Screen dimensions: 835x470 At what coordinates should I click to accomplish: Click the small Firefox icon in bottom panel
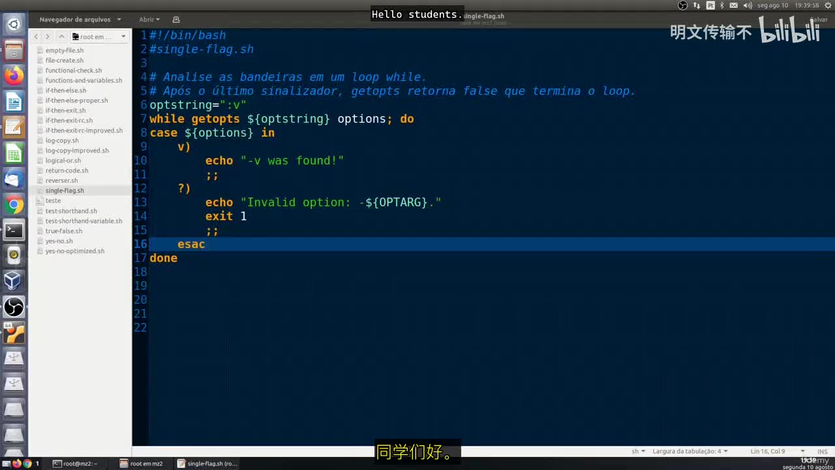pyautogui.click(x=17, y=463)
